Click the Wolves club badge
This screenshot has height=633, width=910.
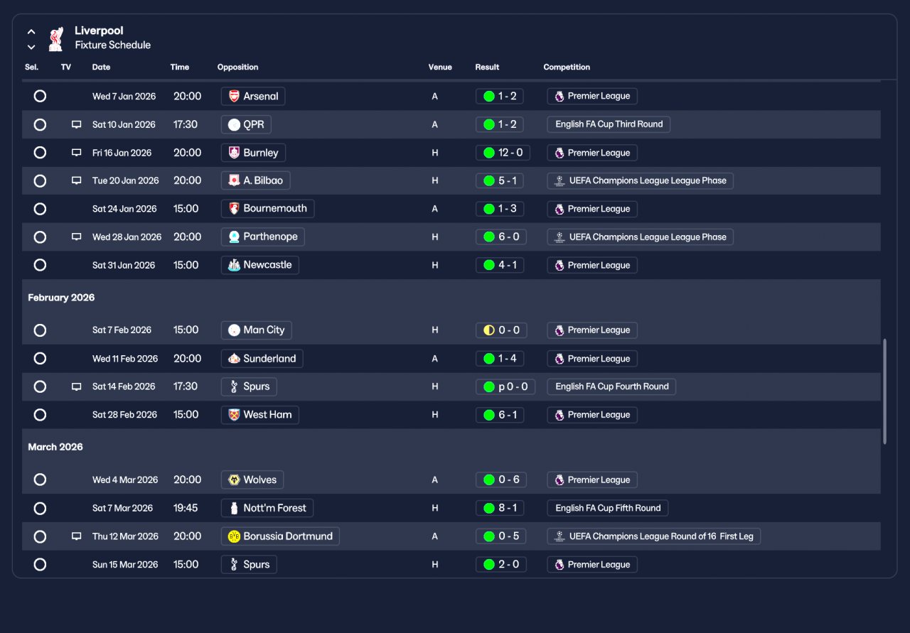(234, 480)
